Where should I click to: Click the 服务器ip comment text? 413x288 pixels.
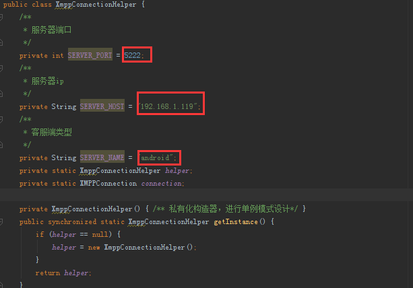pyautogui.click(x=48, y=81)
